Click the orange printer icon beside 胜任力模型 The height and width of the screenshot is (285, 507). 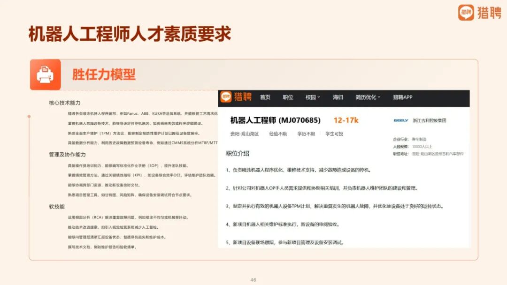click(x=45, y=75)
